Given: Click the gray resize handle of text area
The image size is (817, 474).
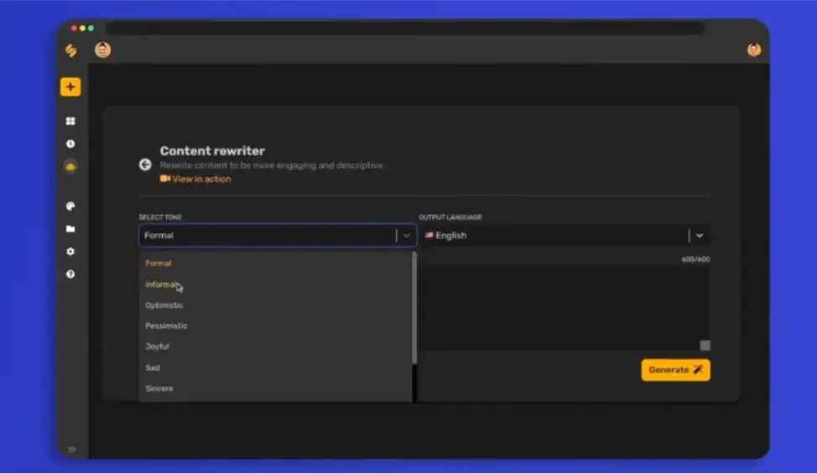Looking at the screenshot, I should point(705,346).
